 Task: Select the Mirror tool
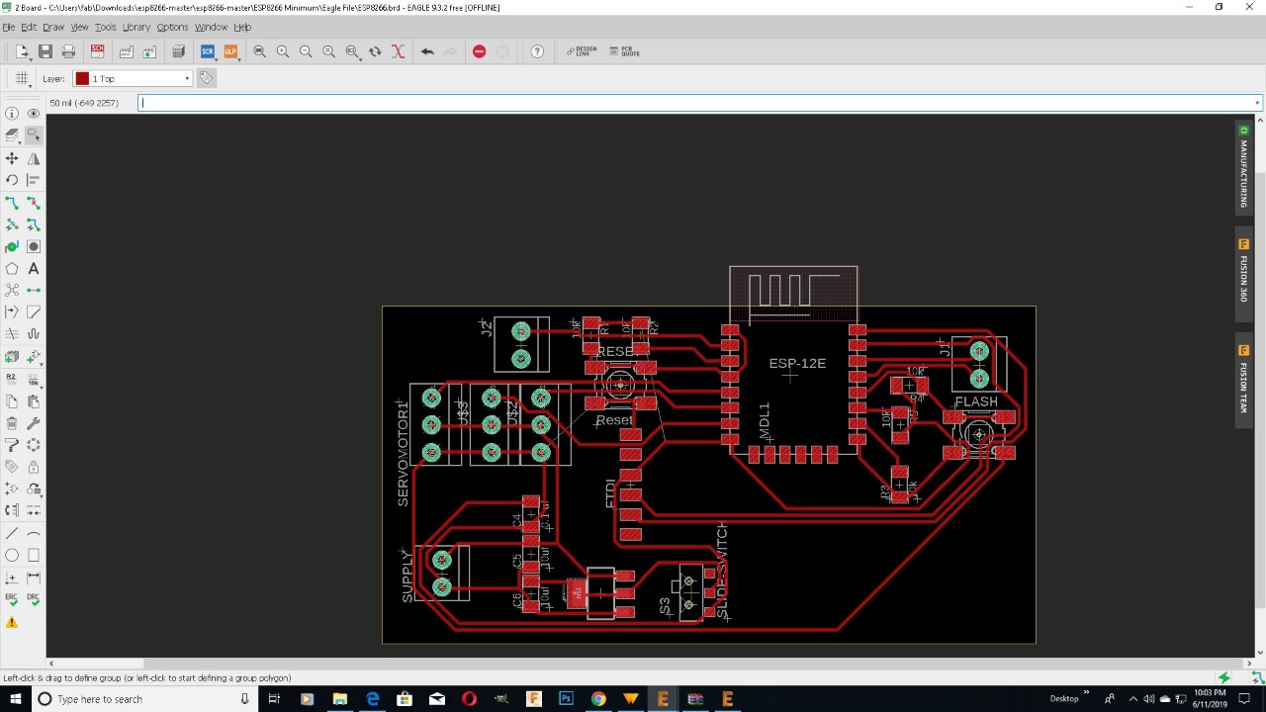34,158
